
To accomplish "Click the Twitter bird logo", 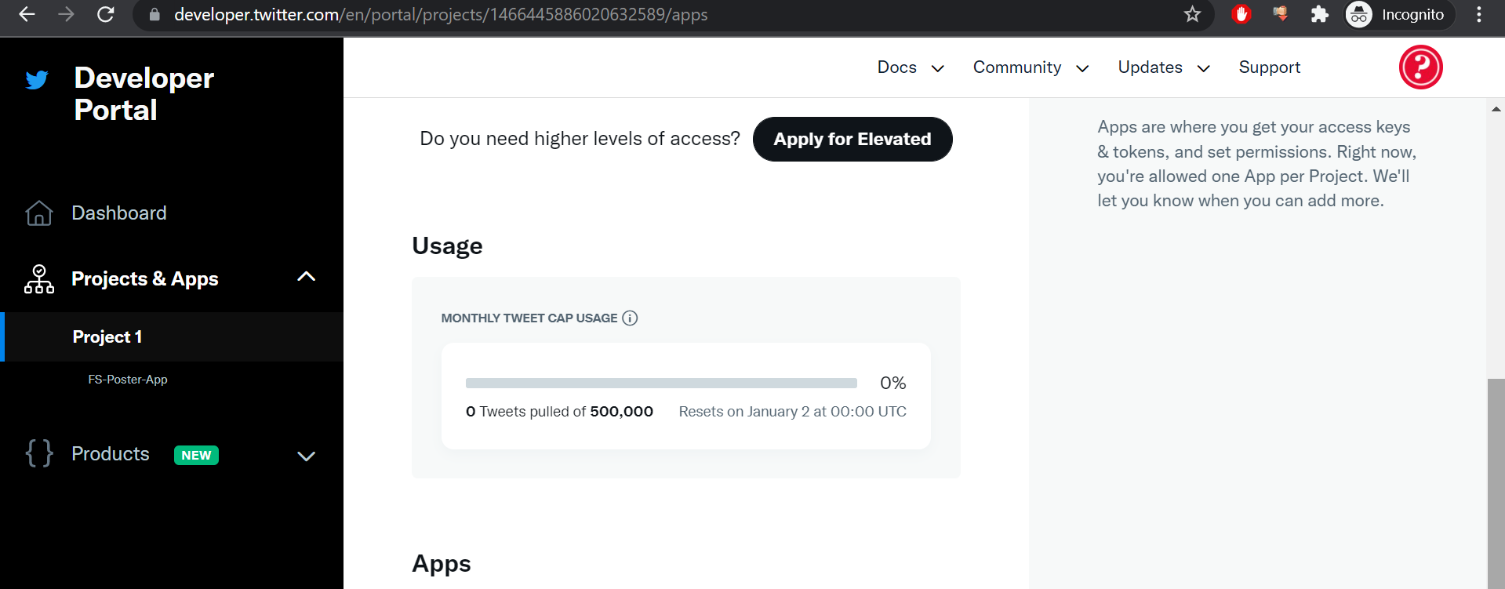I will tap(37, 79).
